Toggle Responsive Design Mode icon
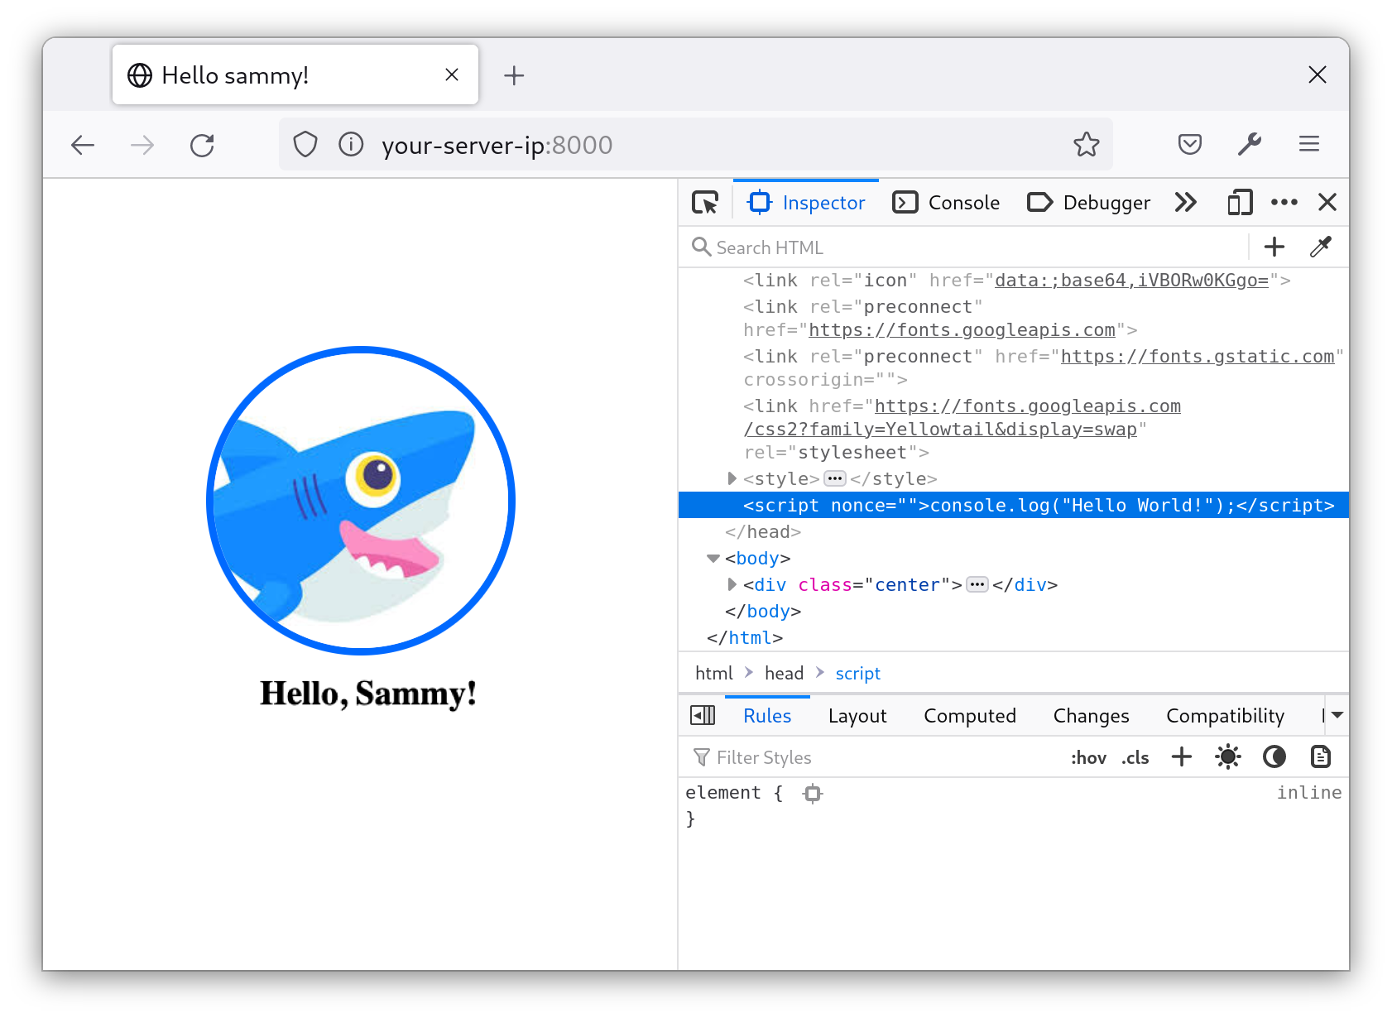The image size is (1392, 1018). pyautogui.click(x=1239, y=203)
